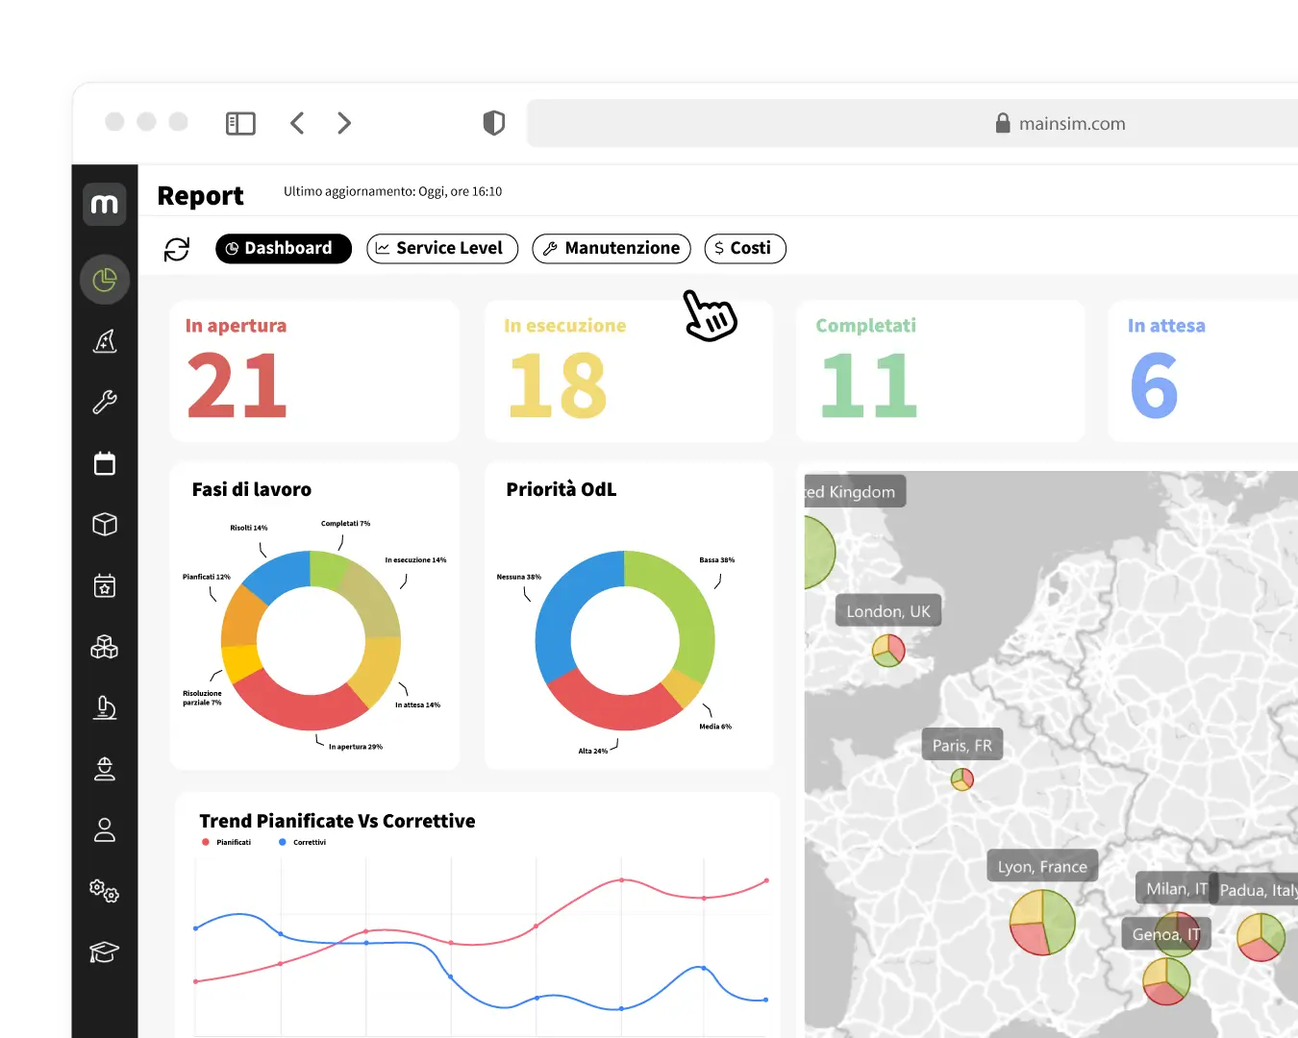Open the single cube icon in sidebar

click(104, 524)
